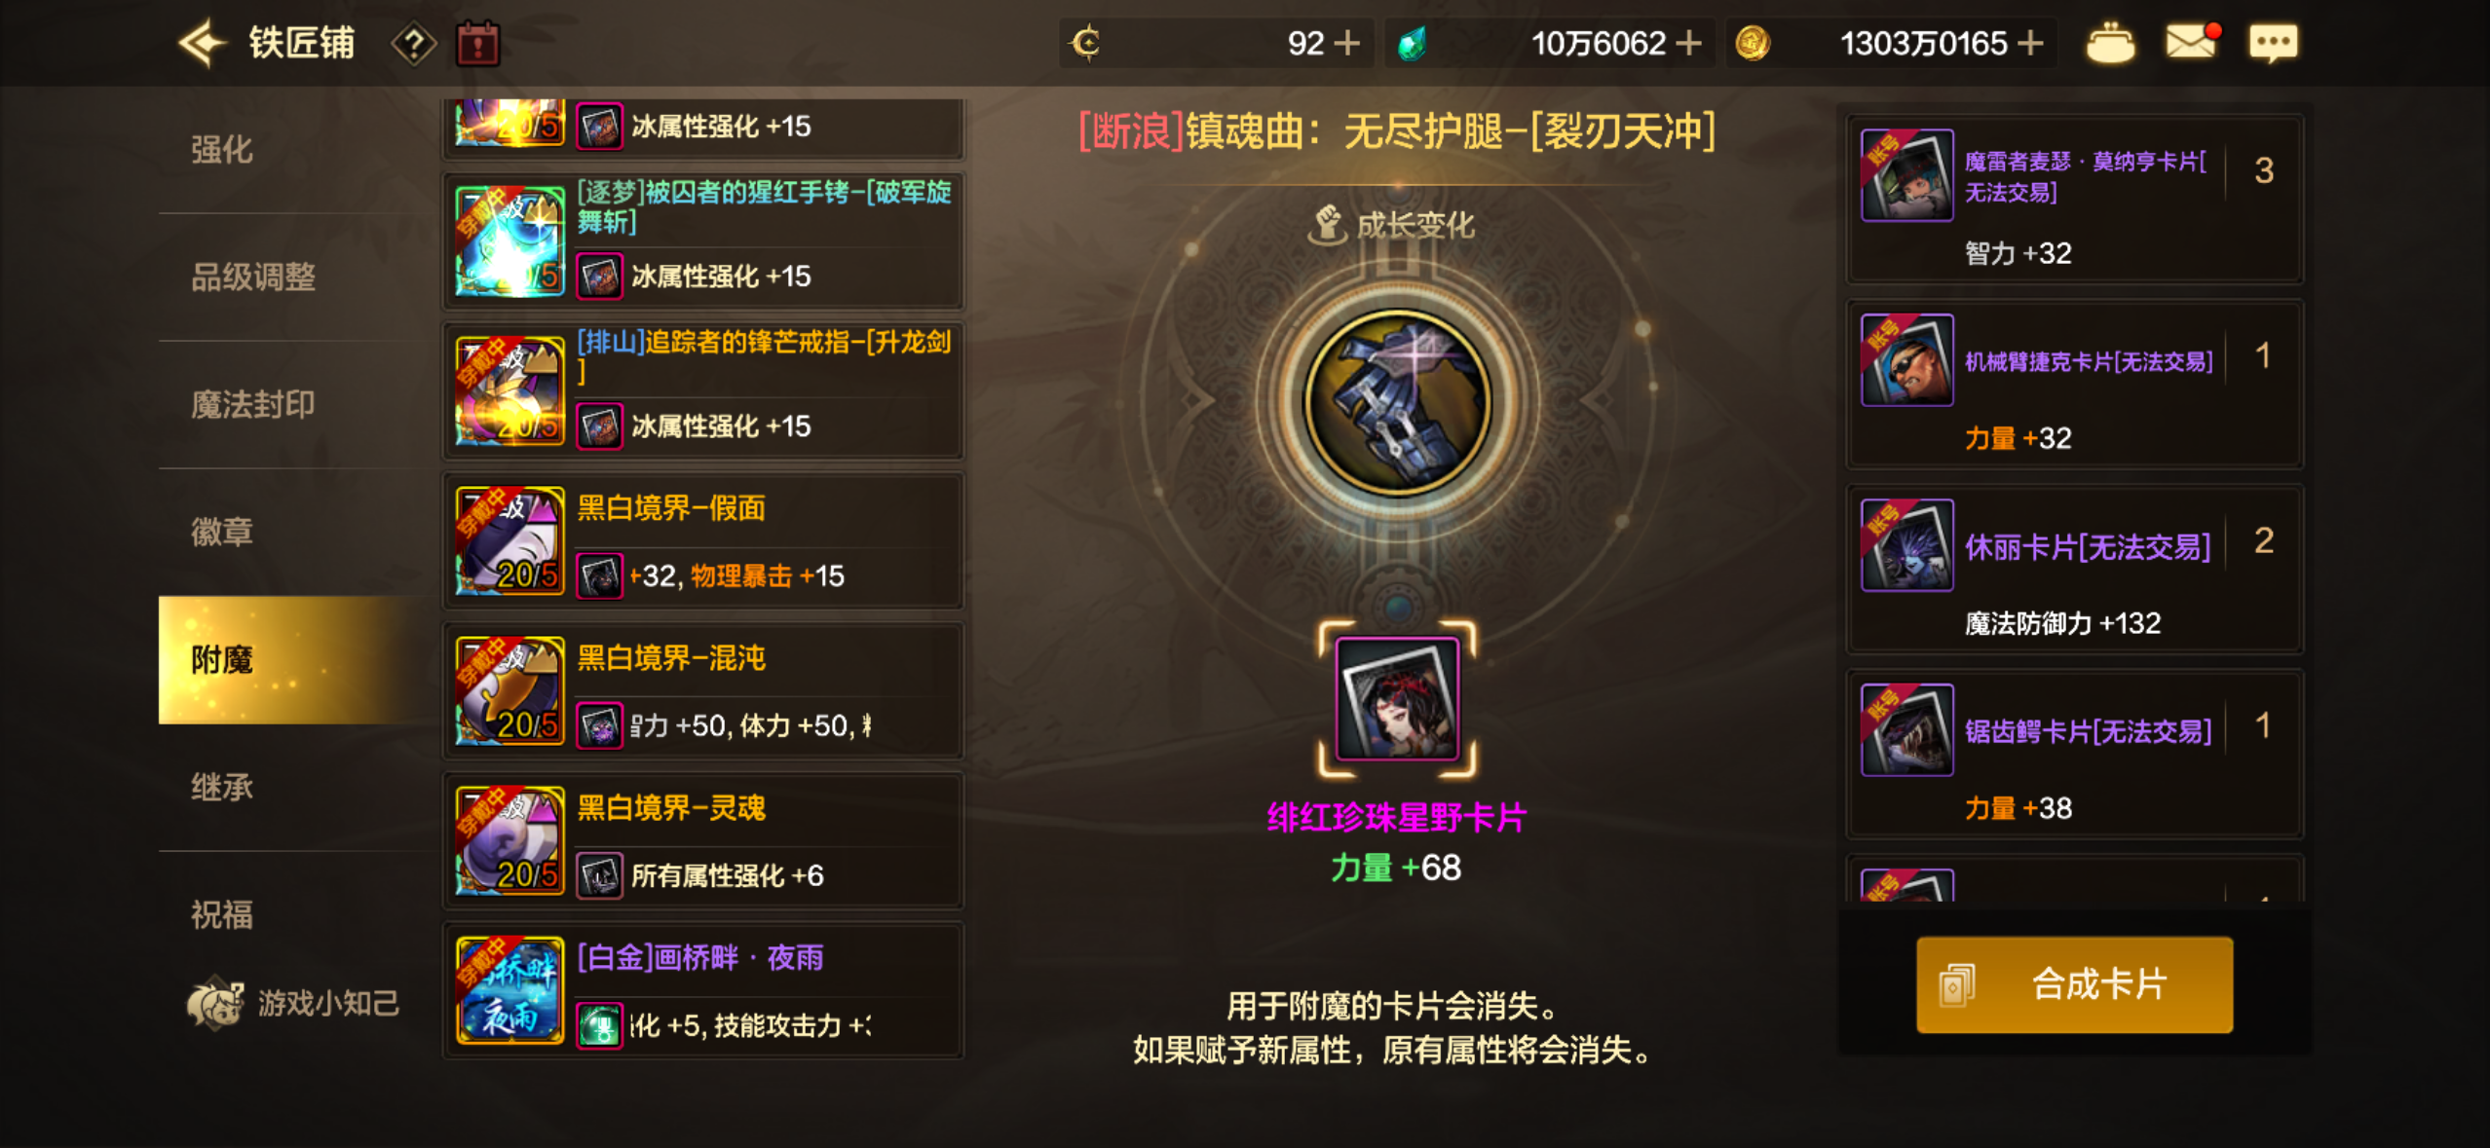Click the 合成卡片 button

[x=2074, y=984]
